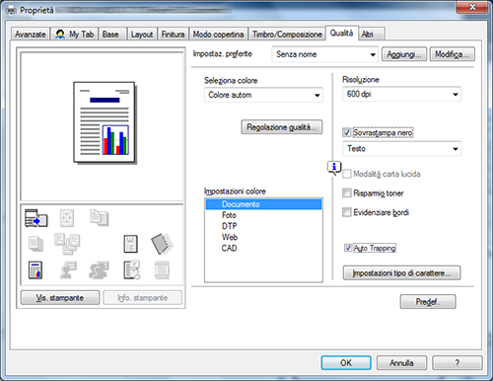Click the greyed barrel-shaped storage icon
Viewport: 493px width, 381px height.
coord(162,270)
